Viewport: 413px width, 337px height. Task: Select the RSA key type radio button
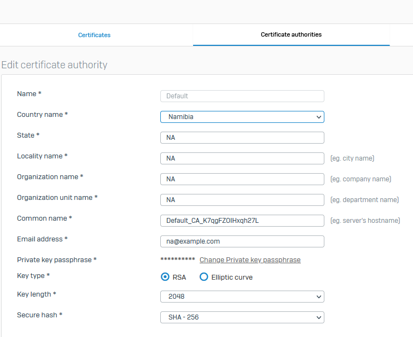click(x=165, y=277)
